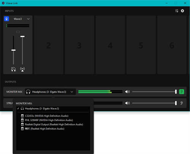Screen dimensions: 190x154
Task: Click the Wave Link app icon in title bar
Action: tap(3, 3)
